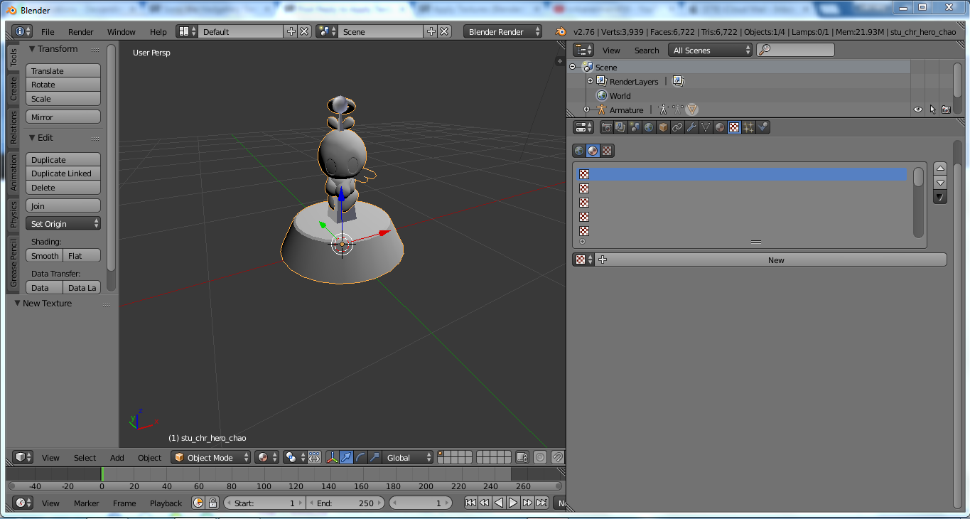Open the Material properties tab

coord(720,127)
